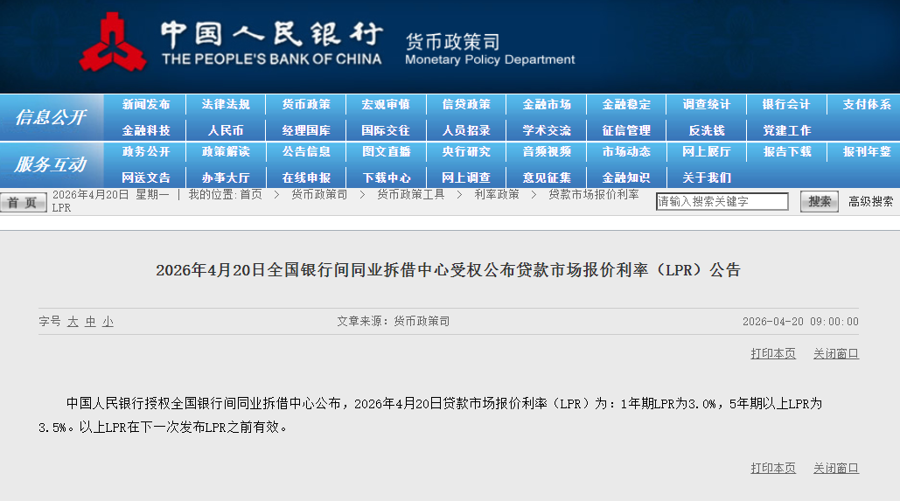
Task: Open 网送文告 navigation item
Action: (x=146, y=177)
